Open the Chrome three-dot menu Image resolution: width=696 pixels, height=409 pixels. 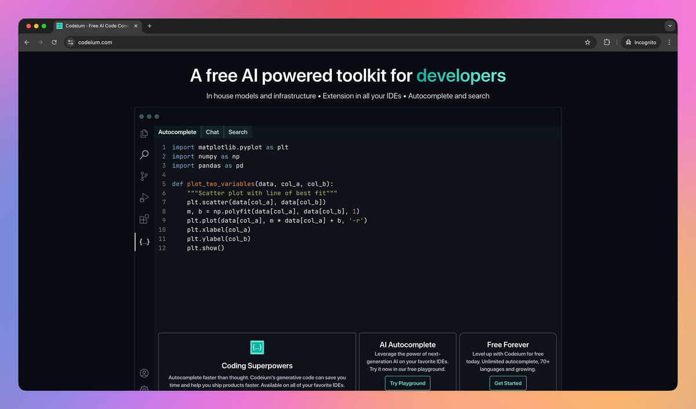tap(669, 42)
